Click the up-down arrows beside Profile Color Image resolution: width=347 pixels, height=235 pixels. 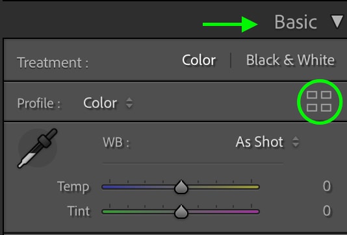129,103
